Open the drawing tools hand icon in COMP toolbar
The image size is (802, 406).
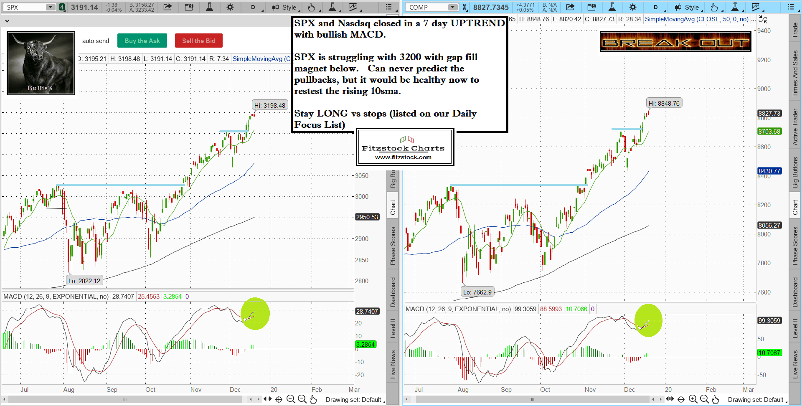(x=714, y=7)
